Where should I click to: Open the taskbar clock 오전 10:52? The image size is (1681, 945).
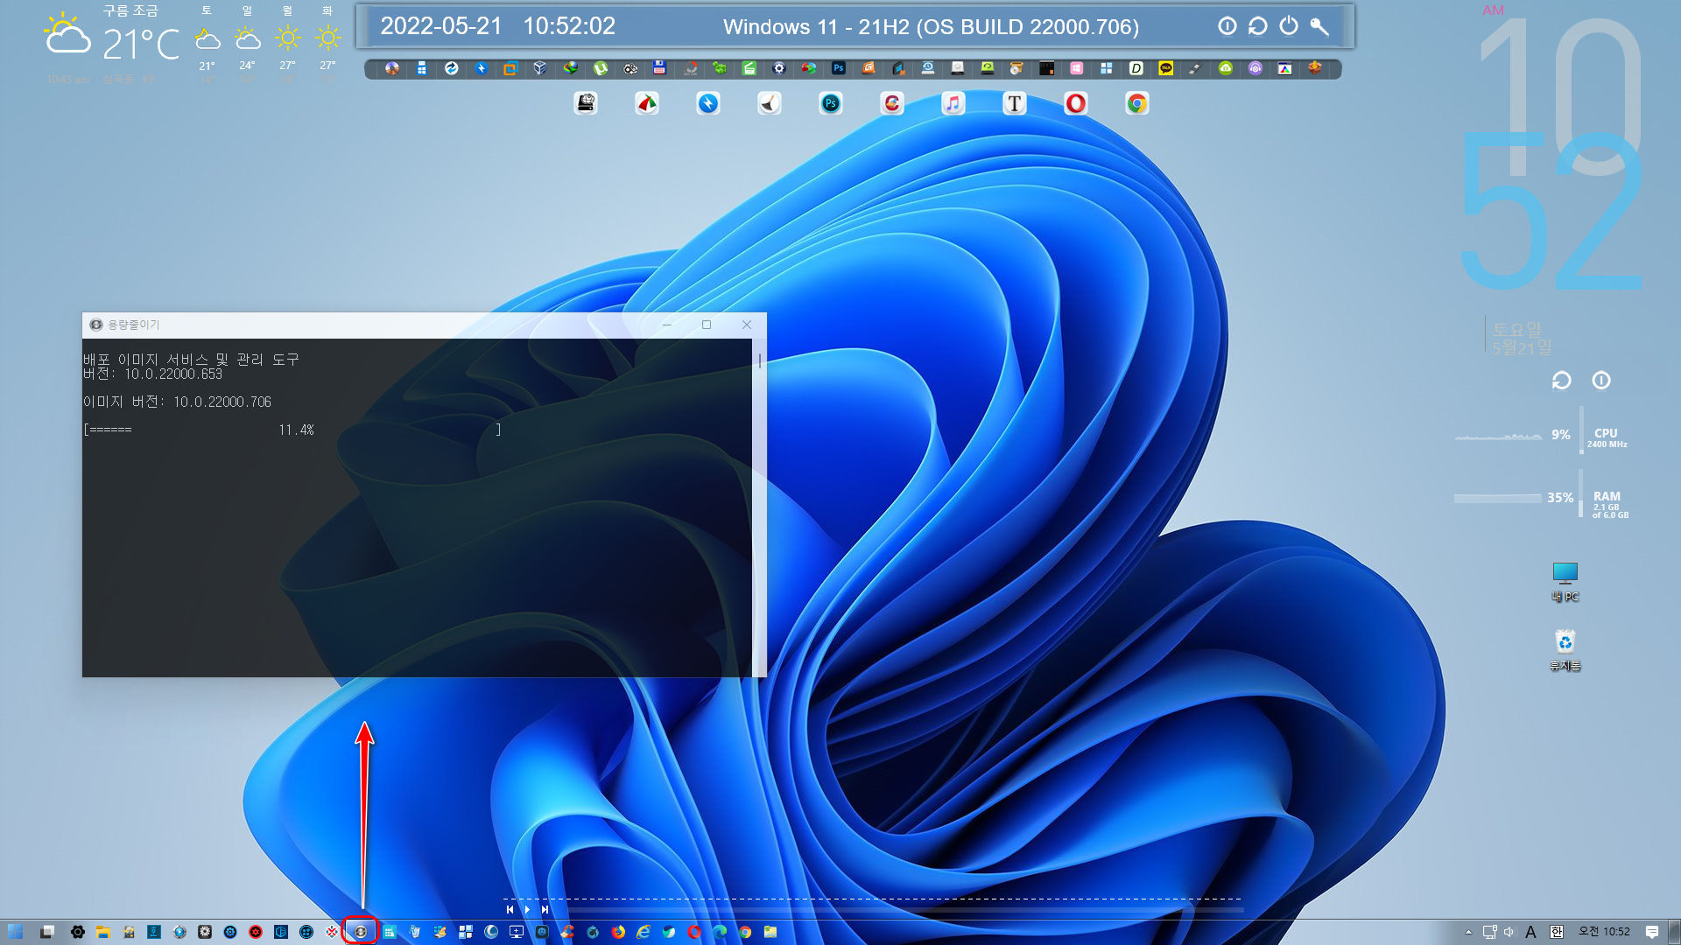(1604, 932)
